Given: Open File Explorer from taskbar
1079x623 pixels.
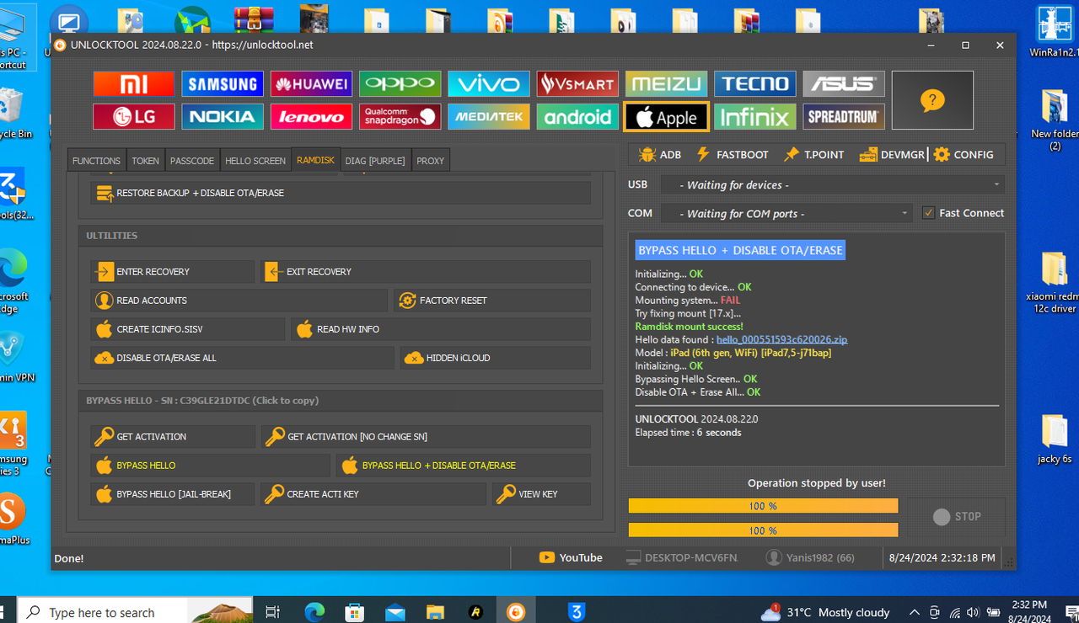Looking at the screenshot, I should pyautogui.click(x=435, y=612).
